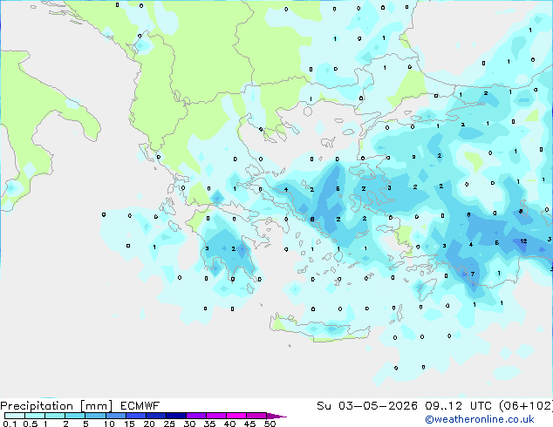The width and height of the screenshot is (553, 427).
Task: Select the '15' legend tick label
Action: [x=129, y=424]
